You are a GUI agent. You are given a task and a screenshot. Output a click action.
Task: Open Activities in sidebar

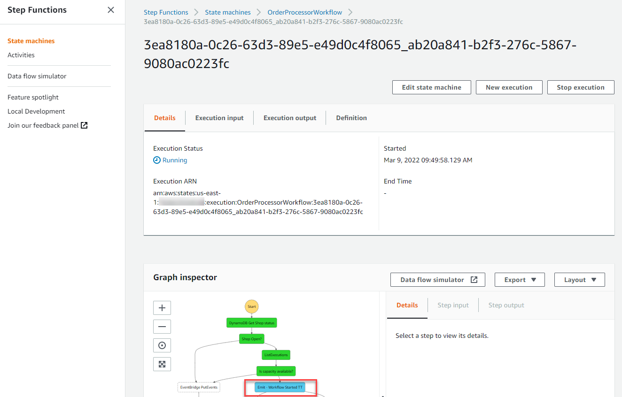(21, 55)
